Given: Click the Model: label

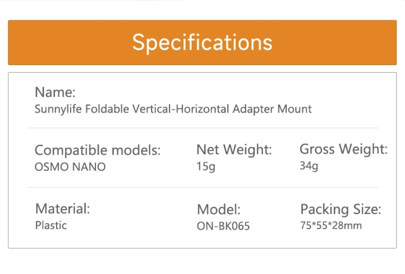Looking at the screenshot, I should click(219, 210).
